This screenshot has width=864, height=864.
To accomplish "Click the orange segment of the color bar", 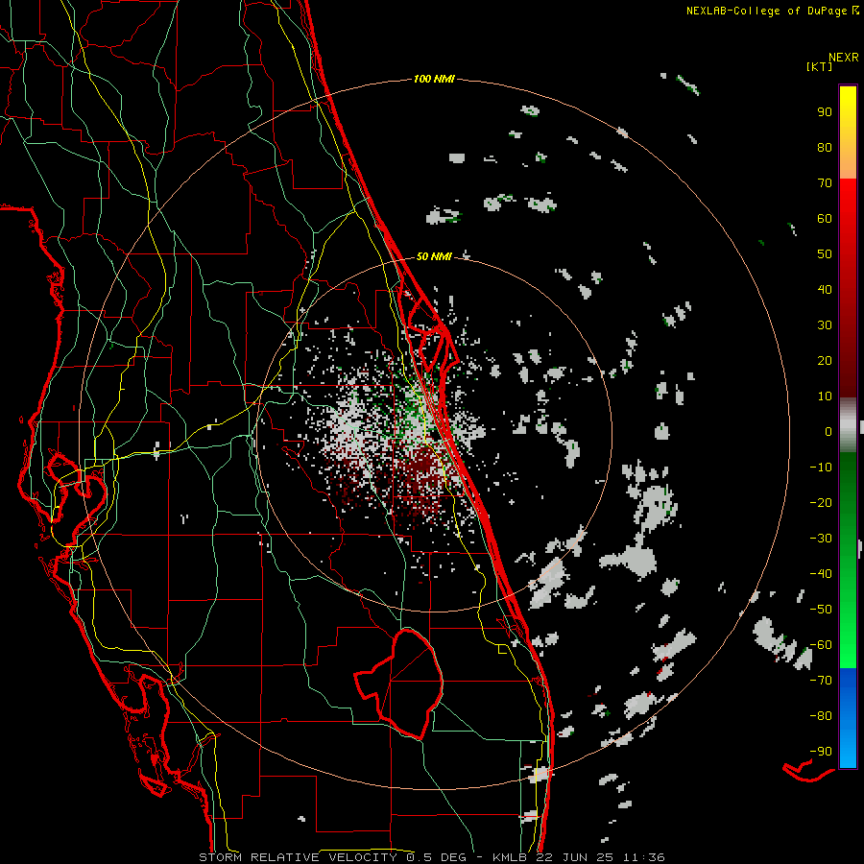I will pyautogui.click(x=848, y=162).
